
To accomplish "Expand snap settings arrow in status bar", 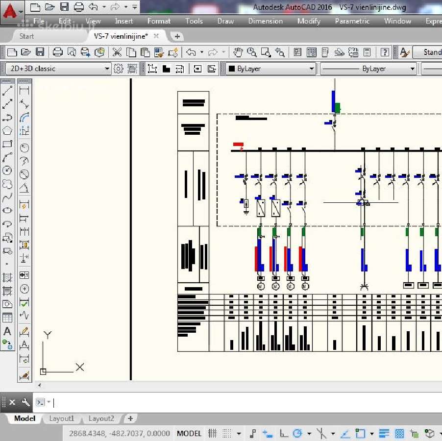I will 239,433.
